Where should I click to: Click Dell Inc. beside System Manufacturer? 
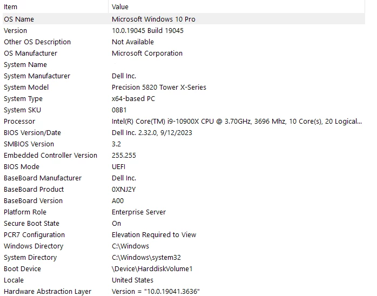(x=124, y=76)
